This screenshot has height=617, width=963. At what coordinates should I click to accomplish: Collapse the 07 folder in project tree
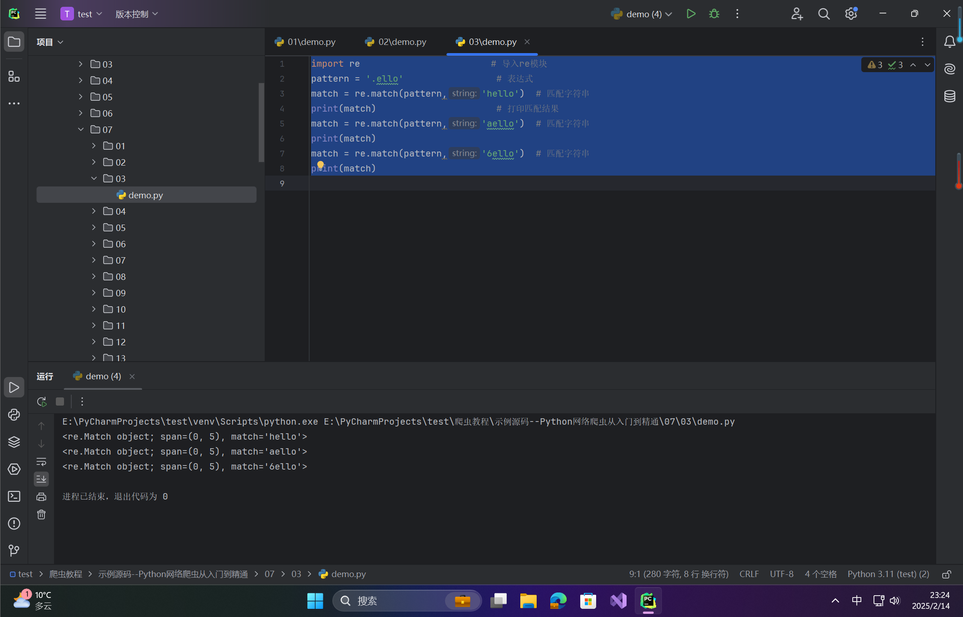[x=81, y=130]
